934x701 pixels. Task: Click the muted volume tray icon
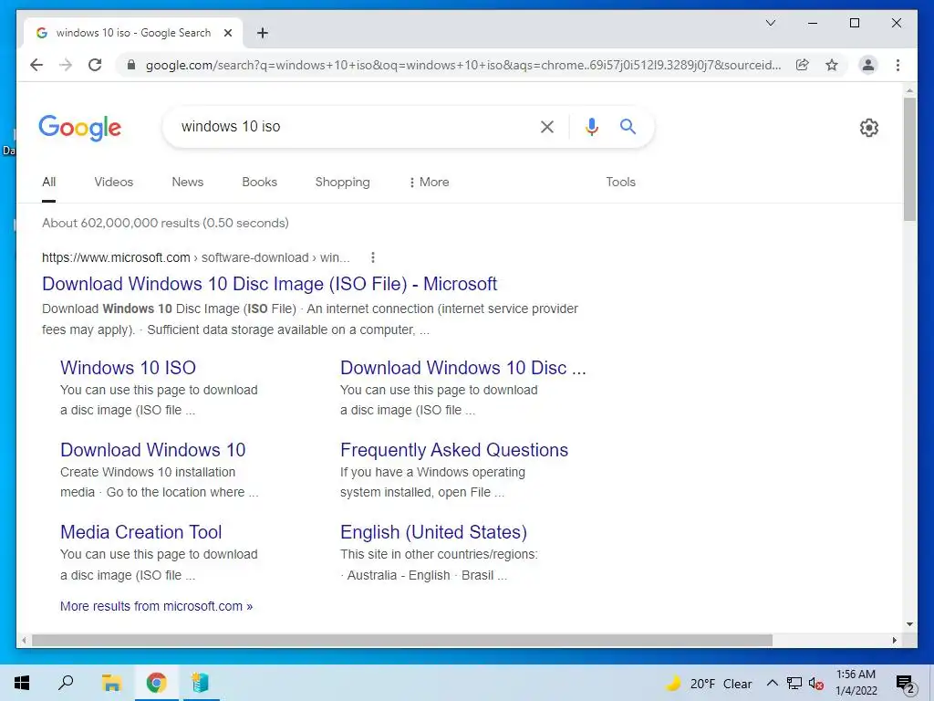[x=816, y=683]
